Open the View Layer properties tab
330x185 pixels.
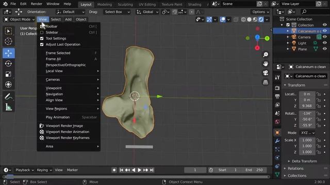pos(277,105)
